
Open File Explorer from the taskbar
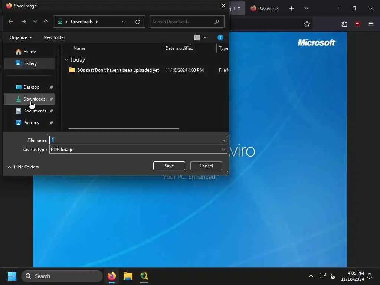(128, 276)
